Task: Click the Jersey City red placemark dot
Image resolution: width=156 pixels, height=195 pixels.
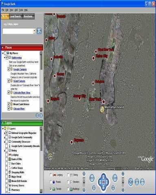Action: 79,99
